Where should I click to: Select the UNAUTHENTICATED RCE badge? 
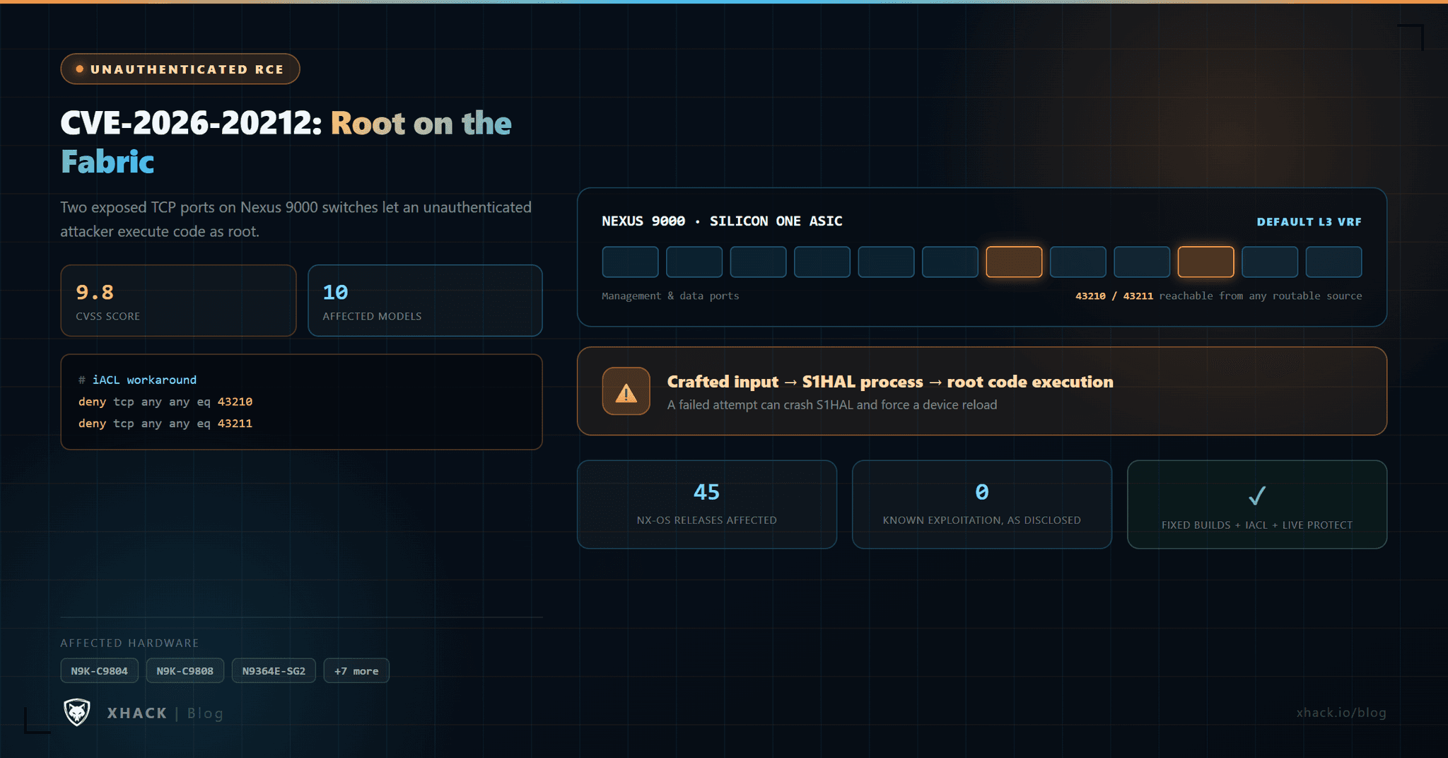click(x=180, y=69)
